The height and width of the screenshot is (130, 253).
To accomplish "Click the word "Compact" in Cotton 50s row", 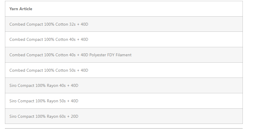I will 35,71.
